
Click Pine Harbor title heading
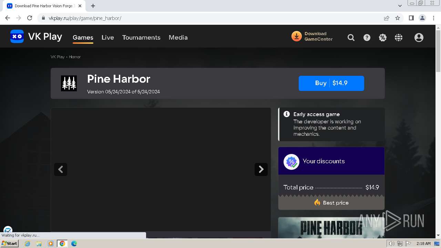[119, 79]
